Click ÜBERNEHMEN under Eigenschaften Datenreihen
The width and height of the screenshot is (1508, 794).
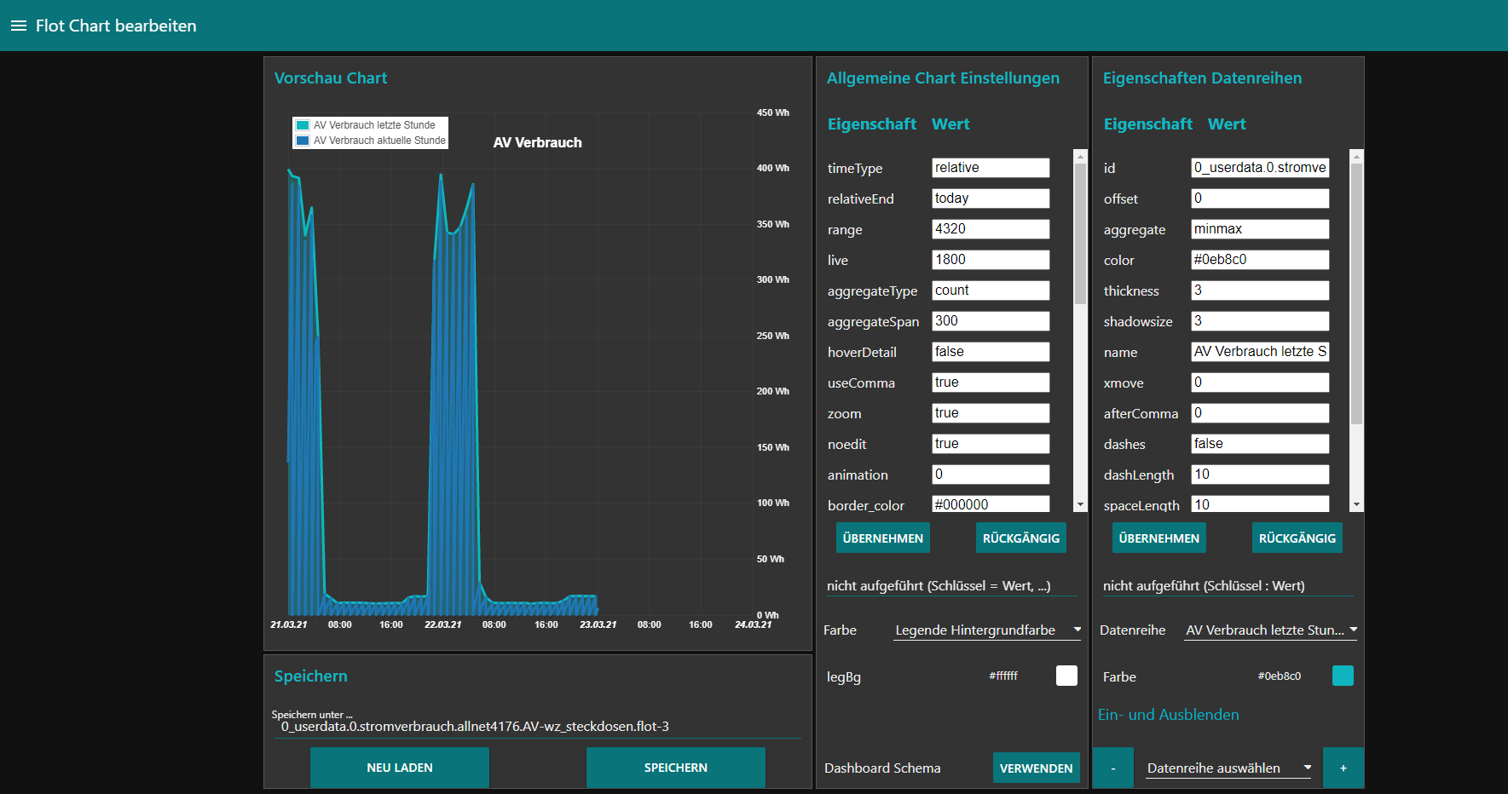[1159, 538]
